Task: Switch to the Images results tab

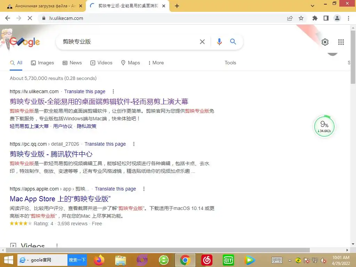Action: [42, 63]
